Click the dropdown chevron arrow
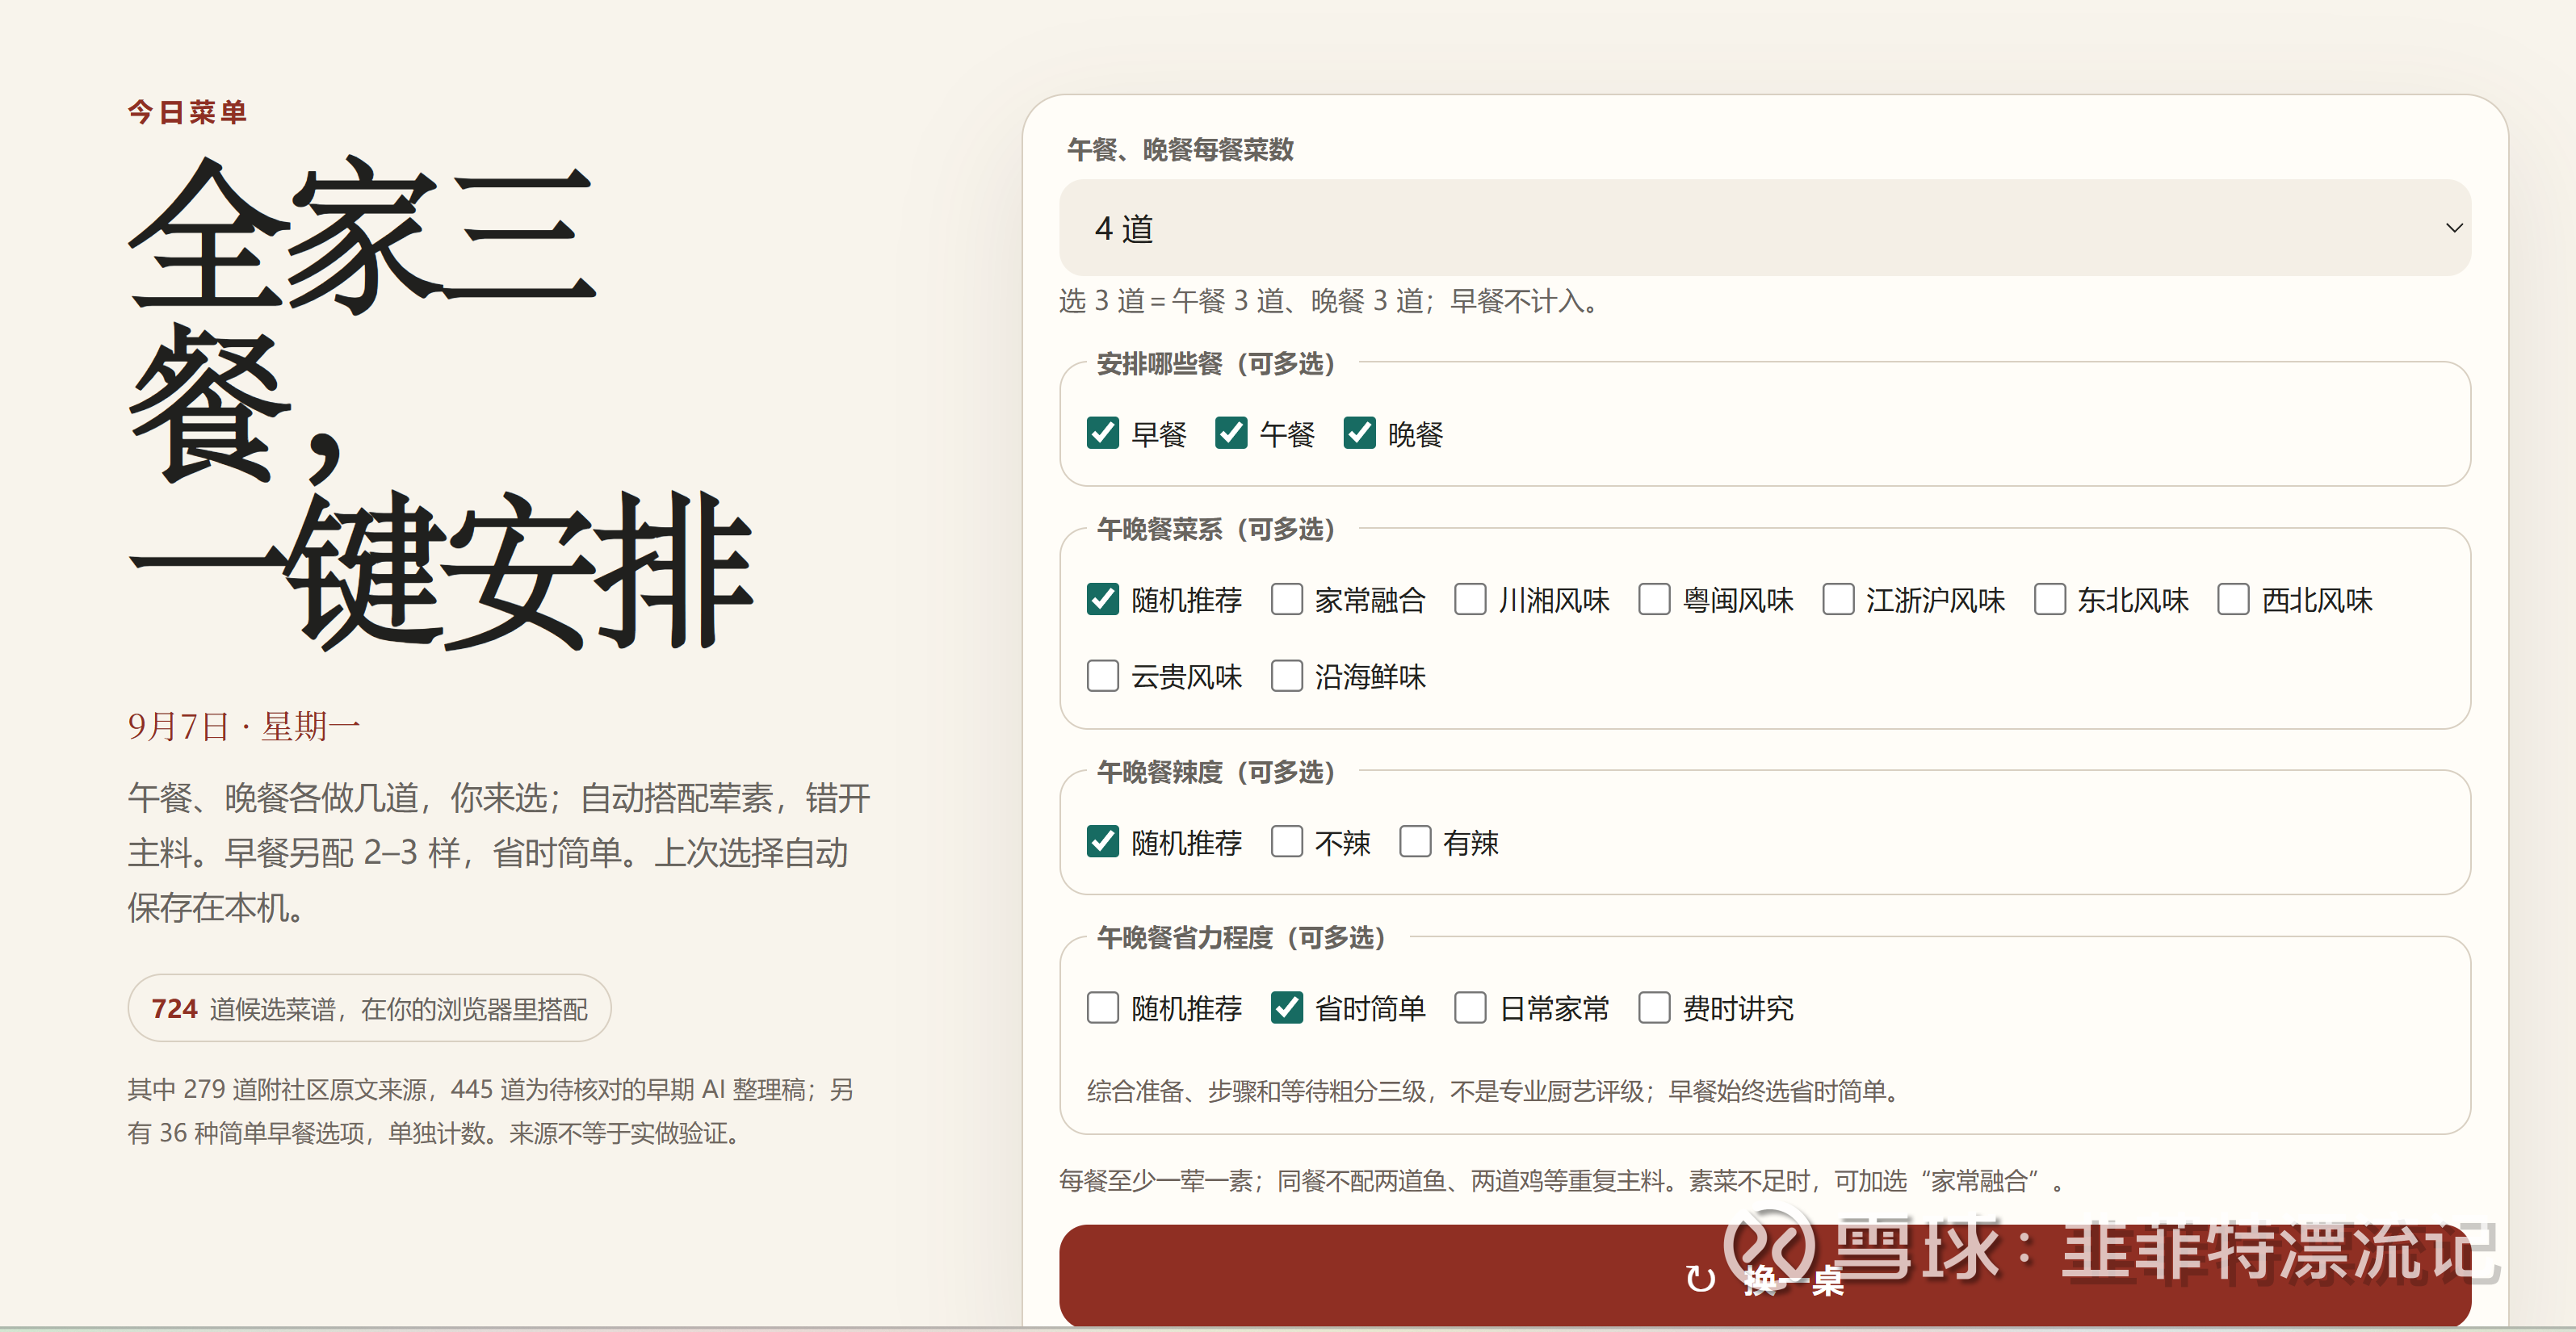 (x=2453, y=228)
